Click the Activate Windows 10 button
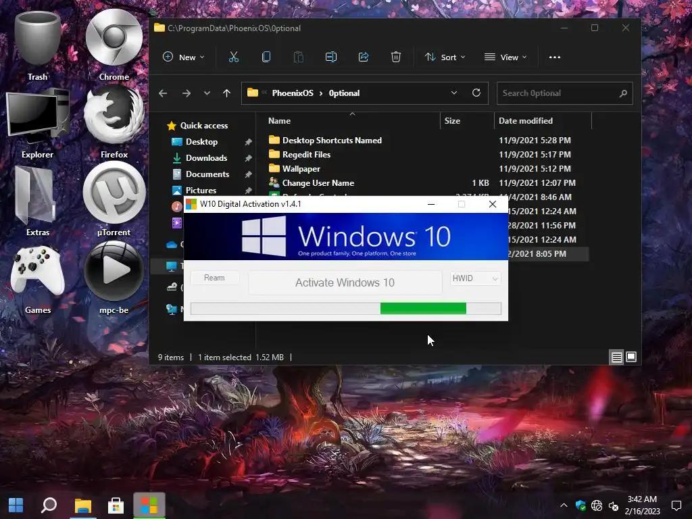 point(345,282)
